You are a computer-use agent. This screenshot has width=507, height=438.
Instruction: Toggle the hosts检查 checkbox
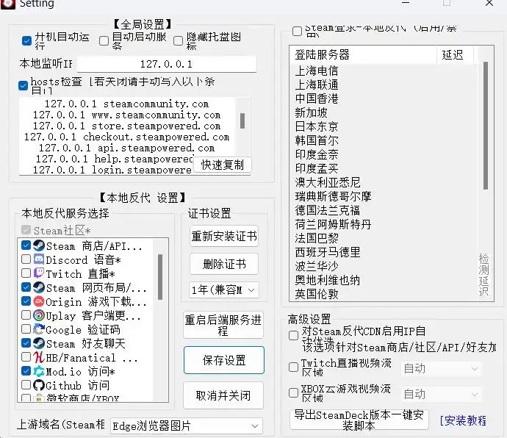(x=24, y=86)
